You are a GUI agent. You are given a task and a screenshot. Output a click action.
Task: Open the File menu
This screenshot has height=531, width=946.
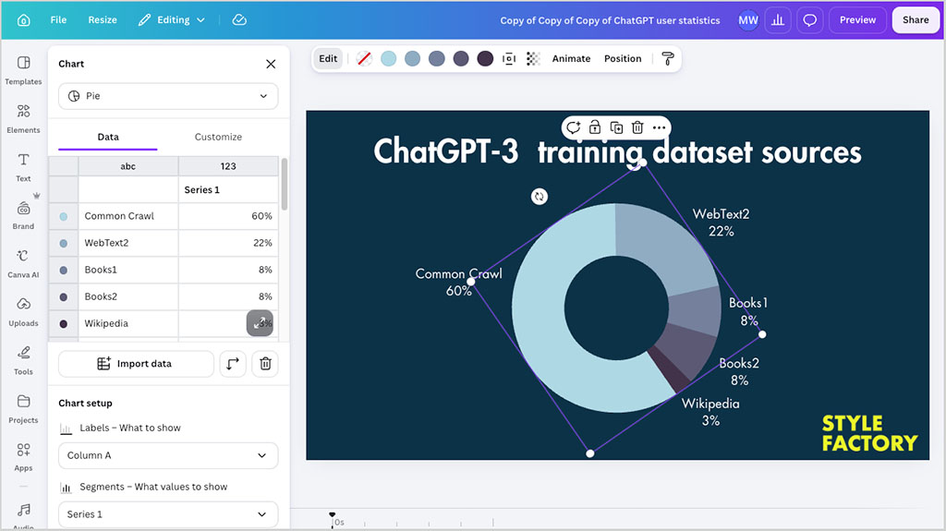58,20
